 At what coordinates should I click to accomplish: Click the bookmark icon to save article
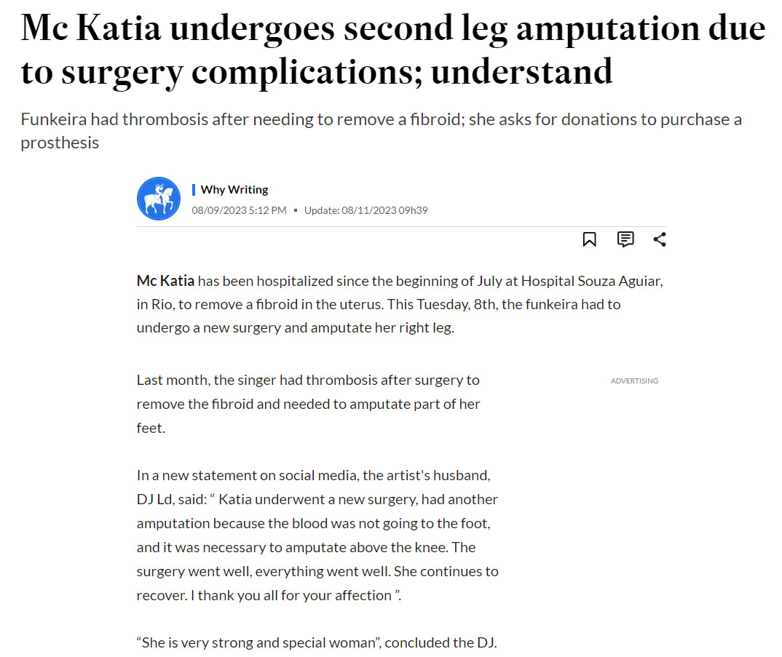[x=589, y=239]
